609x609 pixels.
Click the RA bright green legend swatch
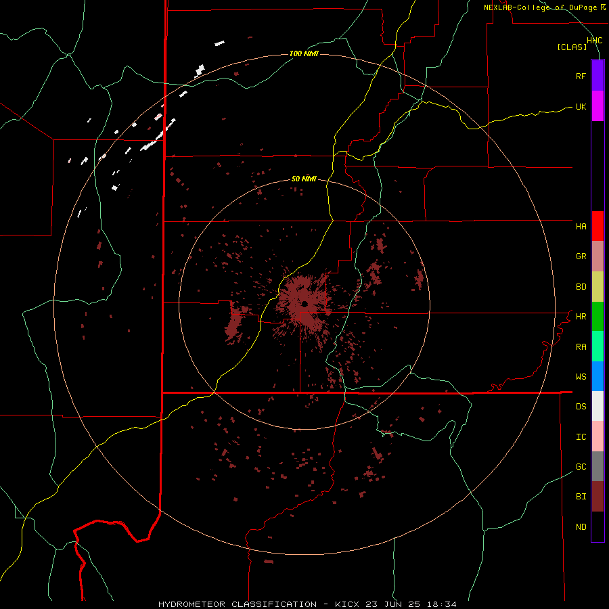coord(597,346)
